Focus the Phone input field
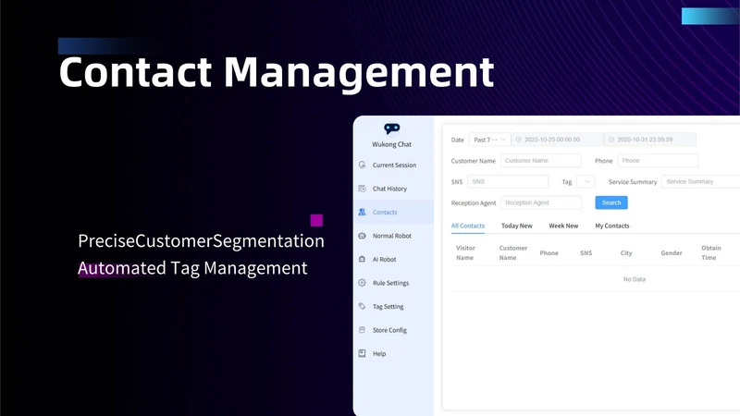The width and height of the screenshot is (740, 416). [x=658, y=161]
